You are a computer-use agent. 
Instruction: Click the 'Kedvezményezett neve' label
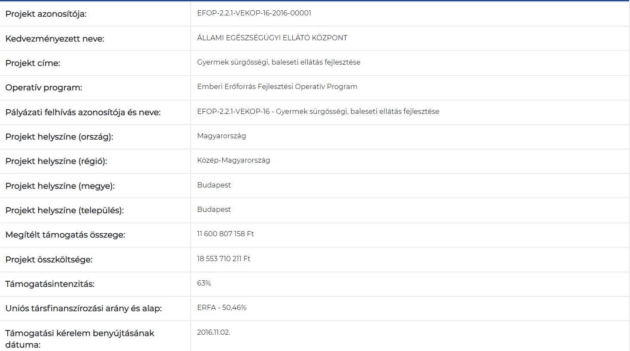coord(55,39)
